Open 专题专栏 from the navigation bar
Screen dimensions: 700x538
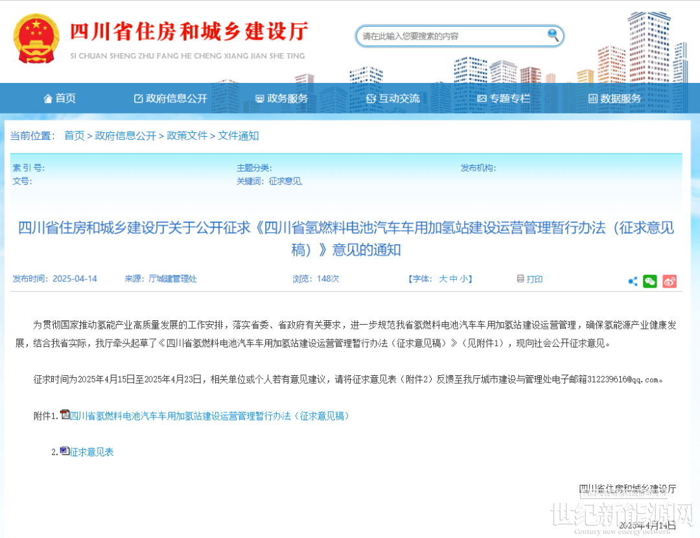click(504, 99)
